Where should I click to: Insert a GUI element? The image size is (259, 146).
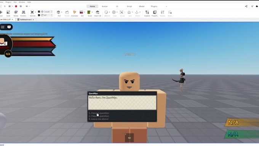click(x=82, y=13)
